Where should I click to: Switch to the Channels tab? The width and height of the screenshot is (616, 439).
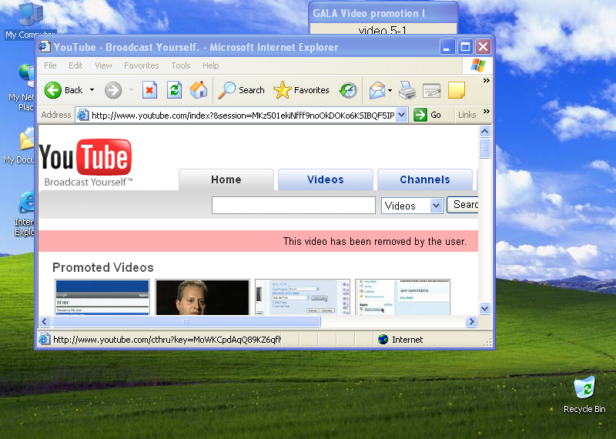[425, 179]
